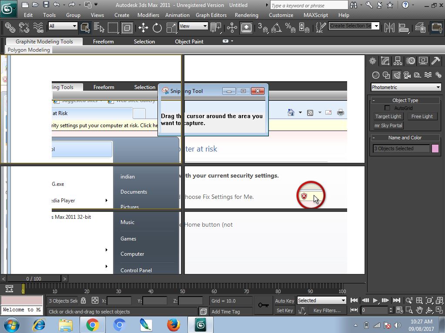The image size is (445, 333).
Task: Open the Selected key filter dropdown
Action: [x=321, y=300]
